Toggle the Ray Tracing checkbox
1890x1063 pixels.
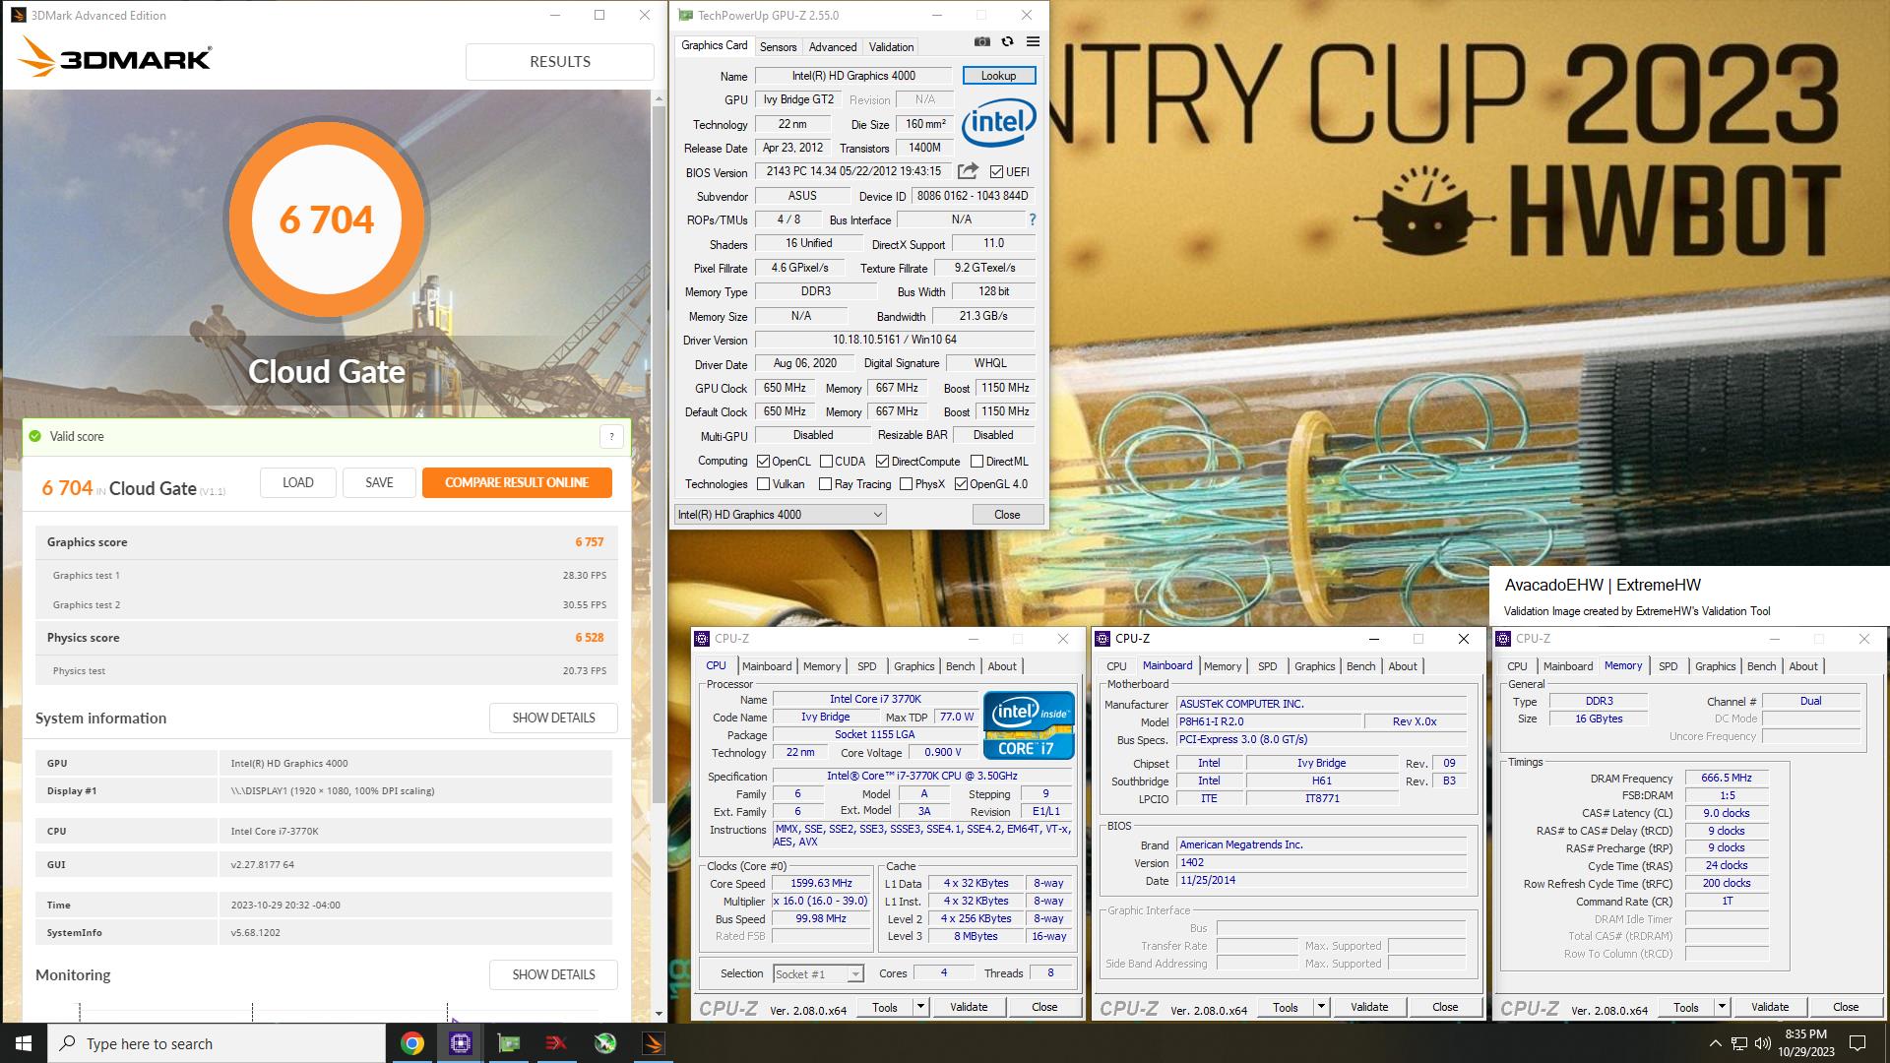click(826, 484)
